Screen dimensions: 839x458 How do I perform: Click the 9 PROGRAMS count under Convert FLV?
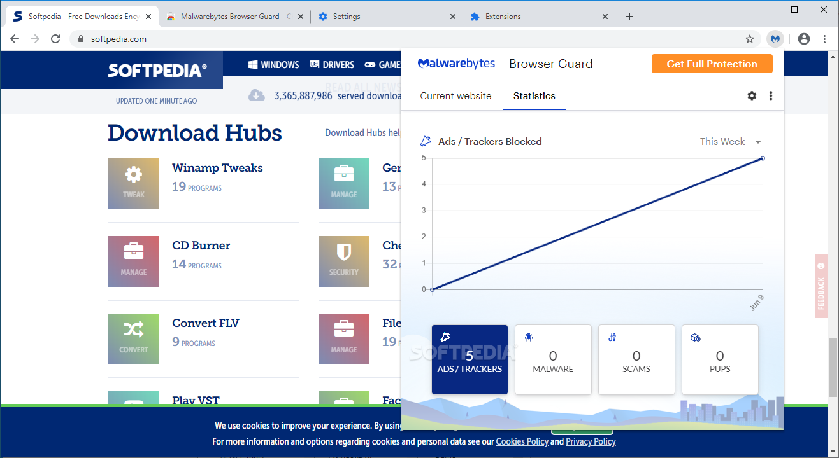tap(194, 342)
